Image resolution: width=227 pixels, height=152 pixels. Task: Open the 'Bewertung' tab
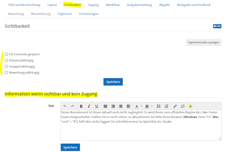click(x=16, y=14)
